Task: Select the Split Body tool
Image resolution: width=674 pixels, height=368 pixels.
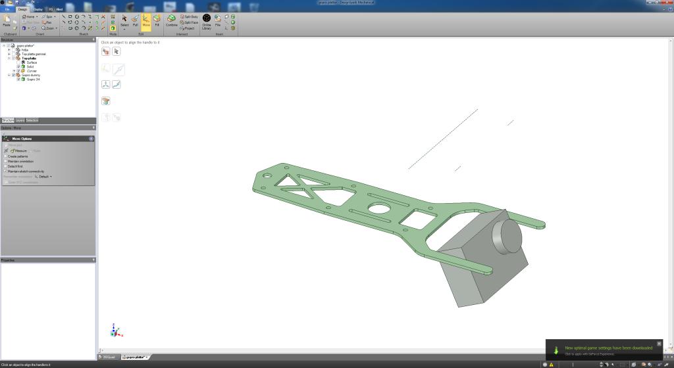Action: tap(189, 16)
